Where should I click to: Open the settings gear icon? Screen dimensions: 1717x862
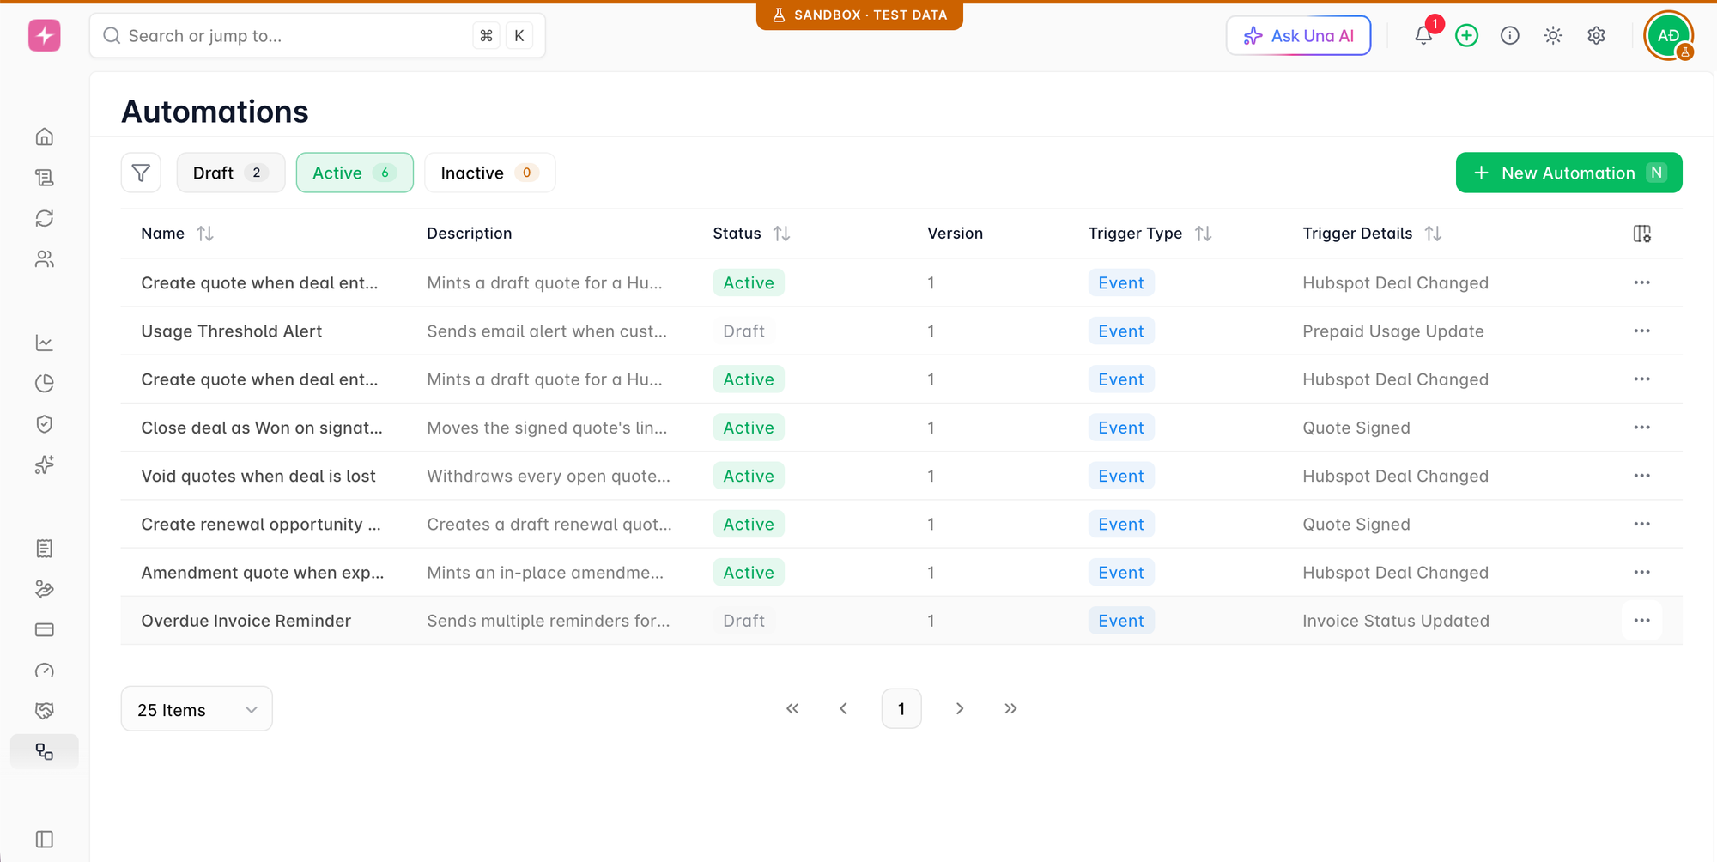point(1596,35)
